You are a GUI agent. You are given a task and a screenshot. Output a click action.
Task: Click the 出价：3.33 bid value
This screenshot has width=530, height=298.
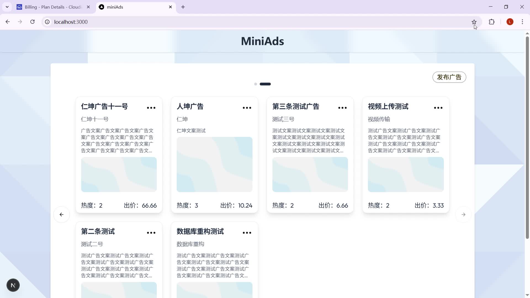click(429, 206)
